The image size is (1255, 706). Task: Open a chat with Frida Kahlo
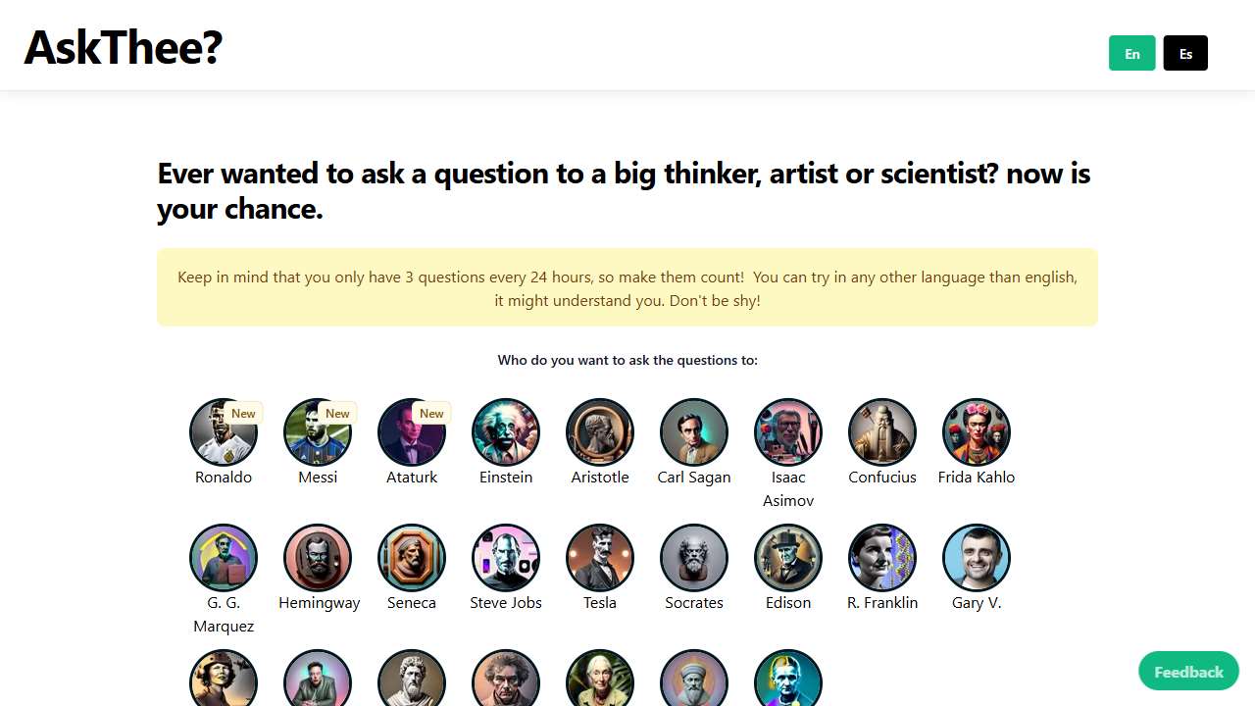point(976,431)
